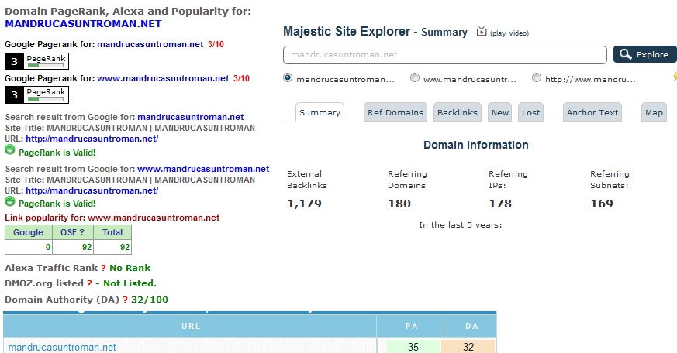Viewport: 677px width, 353px height.
Task: Click the Google column header in popularity table
Action: point(28,232)
